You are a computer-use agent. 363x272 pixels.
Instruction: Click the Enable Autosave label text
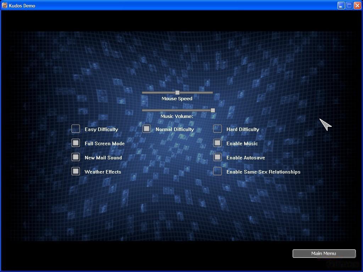pos(246,158)
